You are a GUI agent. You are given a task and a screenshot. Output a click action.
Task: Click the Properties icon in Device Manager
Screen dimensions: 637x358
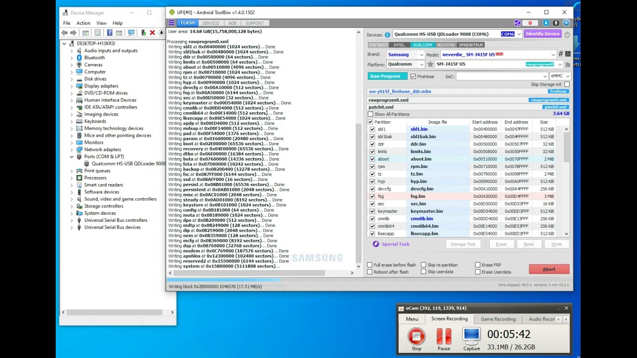98,33
